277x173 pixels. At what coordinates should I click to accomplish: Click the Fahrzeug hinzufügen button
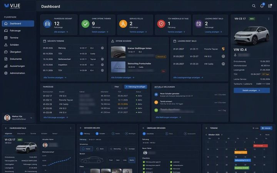click(136, 86)
